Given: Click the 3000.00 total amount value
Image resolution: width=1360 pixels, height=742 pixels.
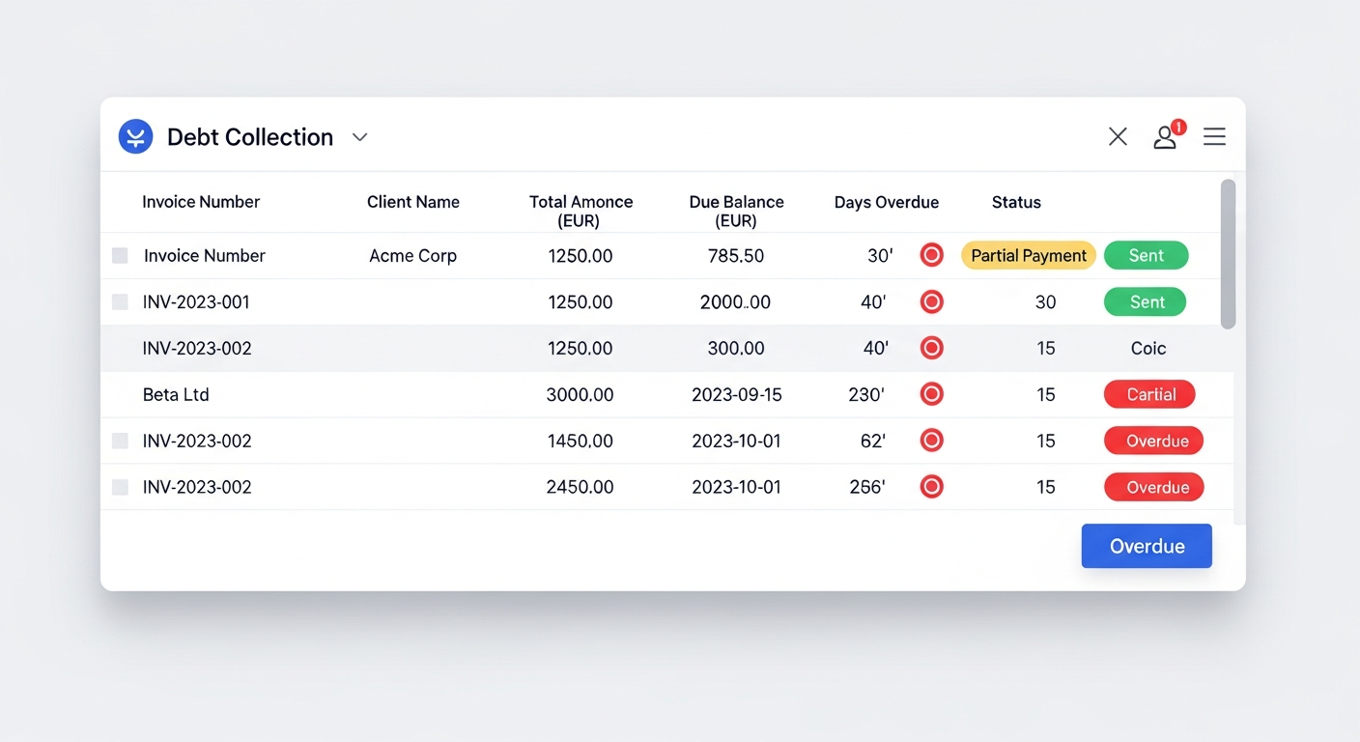Looking at the screenshot, I should tap(581, 395).
